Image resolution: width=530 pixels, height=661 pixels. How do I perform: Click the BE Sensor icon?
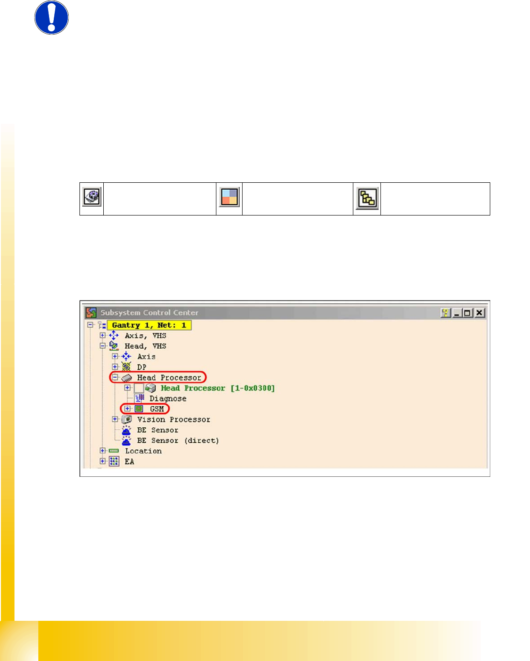click(126, 430)
